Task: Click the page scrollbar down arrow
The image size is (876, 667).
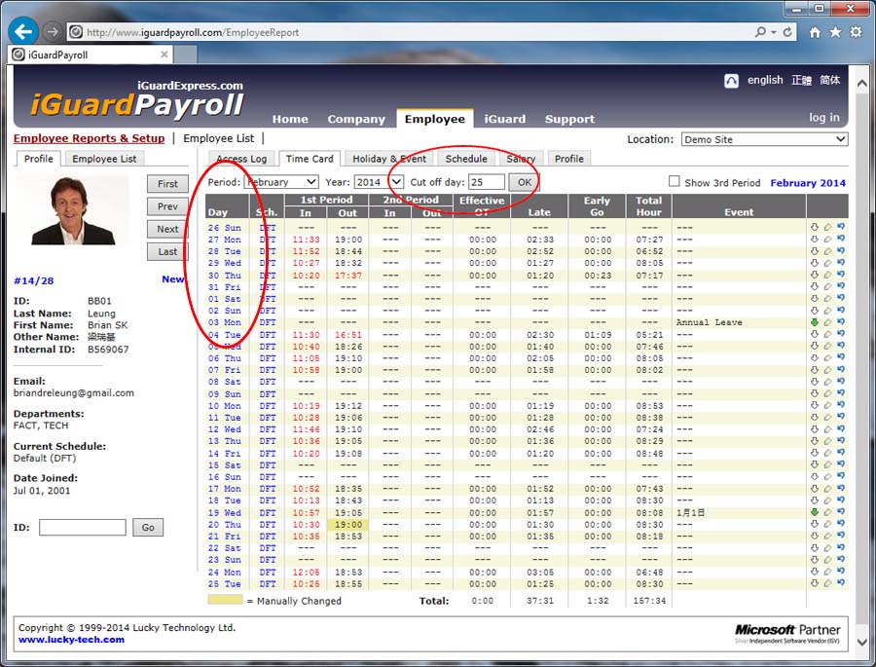Action: tap(862, 642)
